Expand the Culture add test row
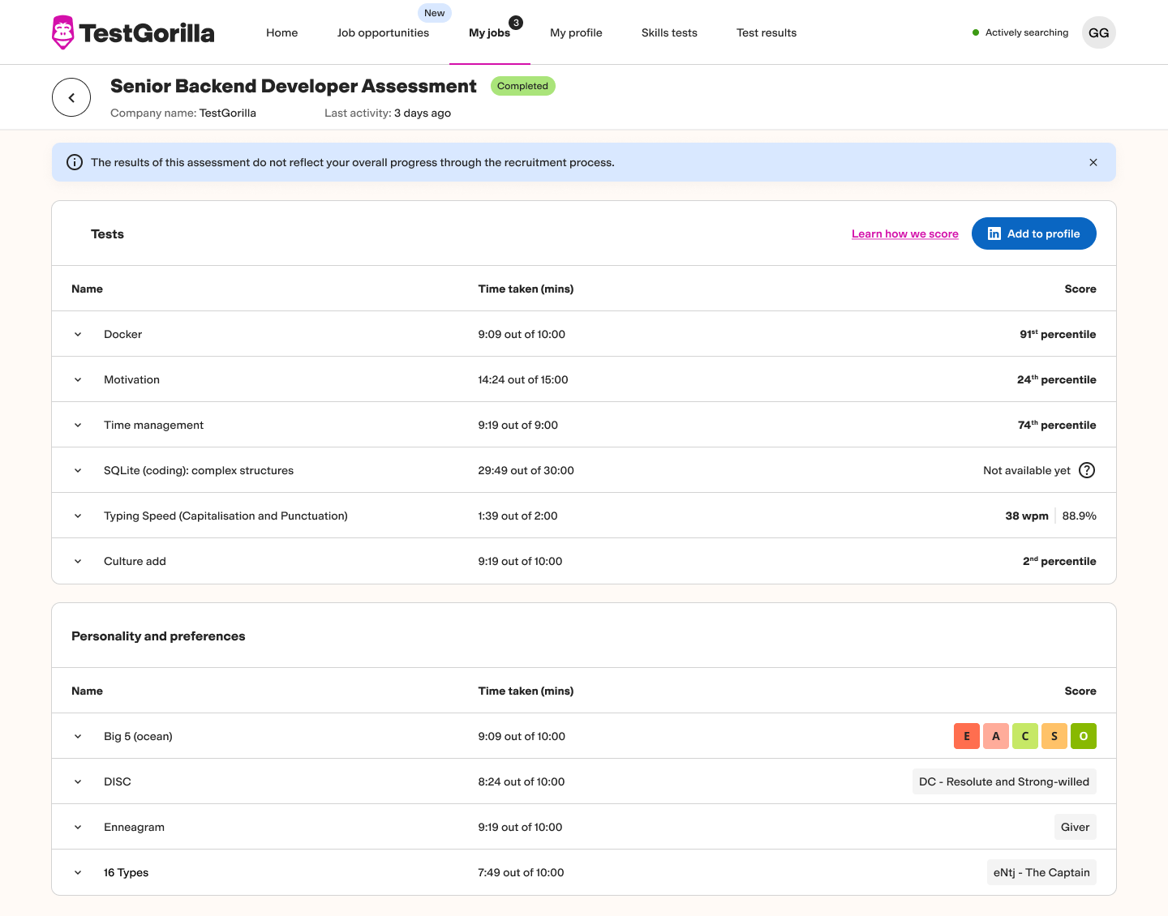Screen dimensions: 1168x916 tap(78, 561)
